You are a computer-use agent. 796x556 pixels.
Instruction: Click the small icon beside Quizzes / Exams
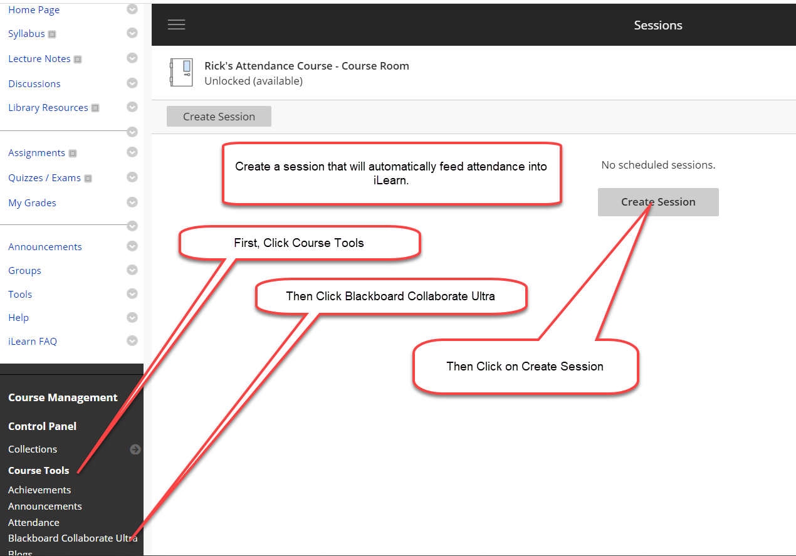point(88,179)
